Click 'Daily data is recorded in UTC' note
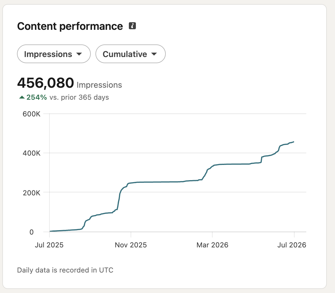The width and height of the screenshot is (335, 293). click(65, 270)
